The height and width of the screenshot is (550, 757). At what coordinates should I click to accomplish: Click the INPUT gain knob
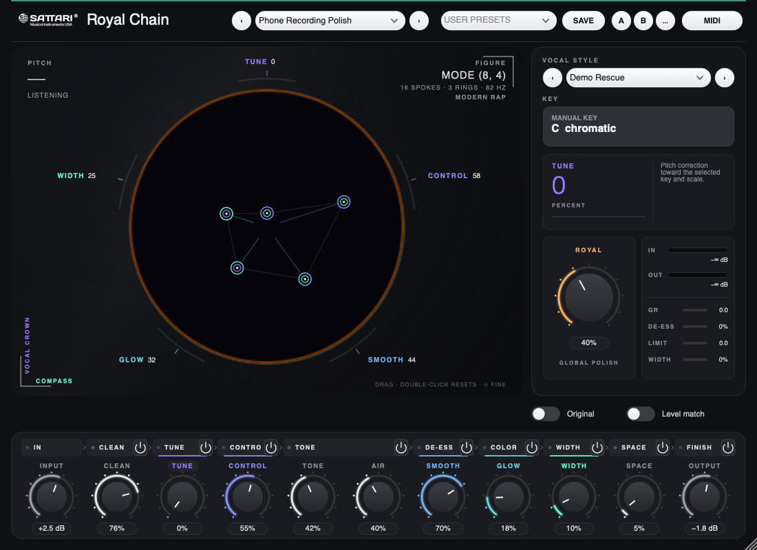(51, 497)
